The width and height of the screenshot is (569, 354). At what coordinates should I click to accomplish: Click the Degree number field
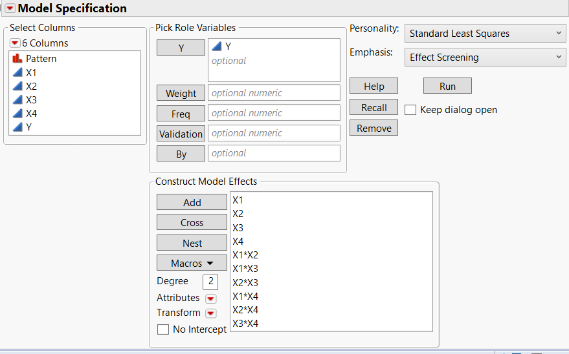click(210, 282)
